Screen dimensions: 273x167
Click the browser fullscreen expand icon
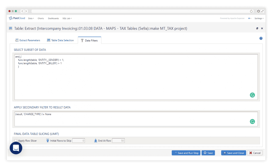pos(262,11)
